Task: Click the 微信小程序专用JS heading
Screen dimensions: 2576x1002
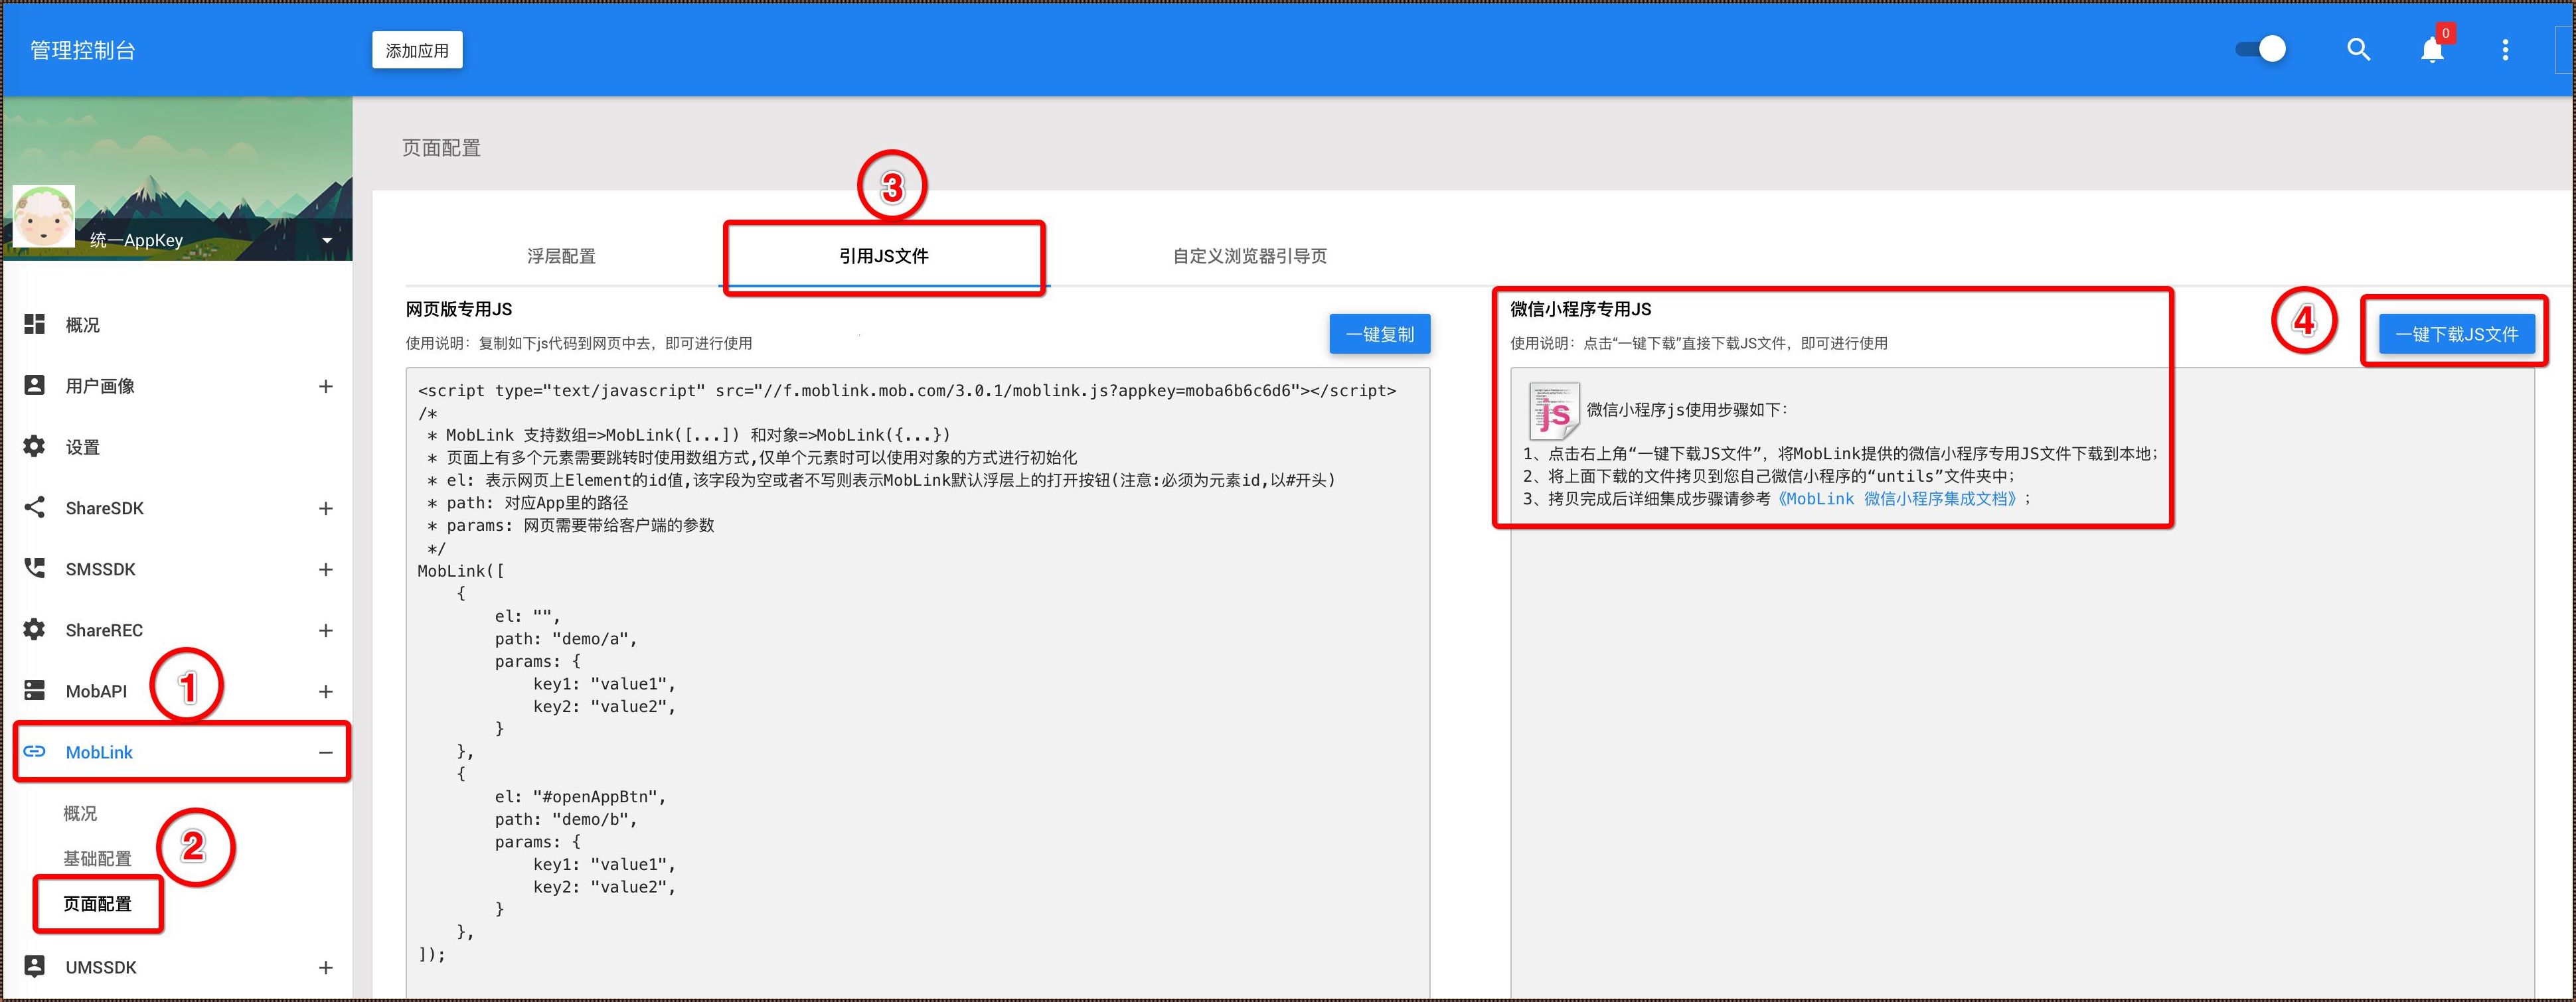Action: (1580, 309)
